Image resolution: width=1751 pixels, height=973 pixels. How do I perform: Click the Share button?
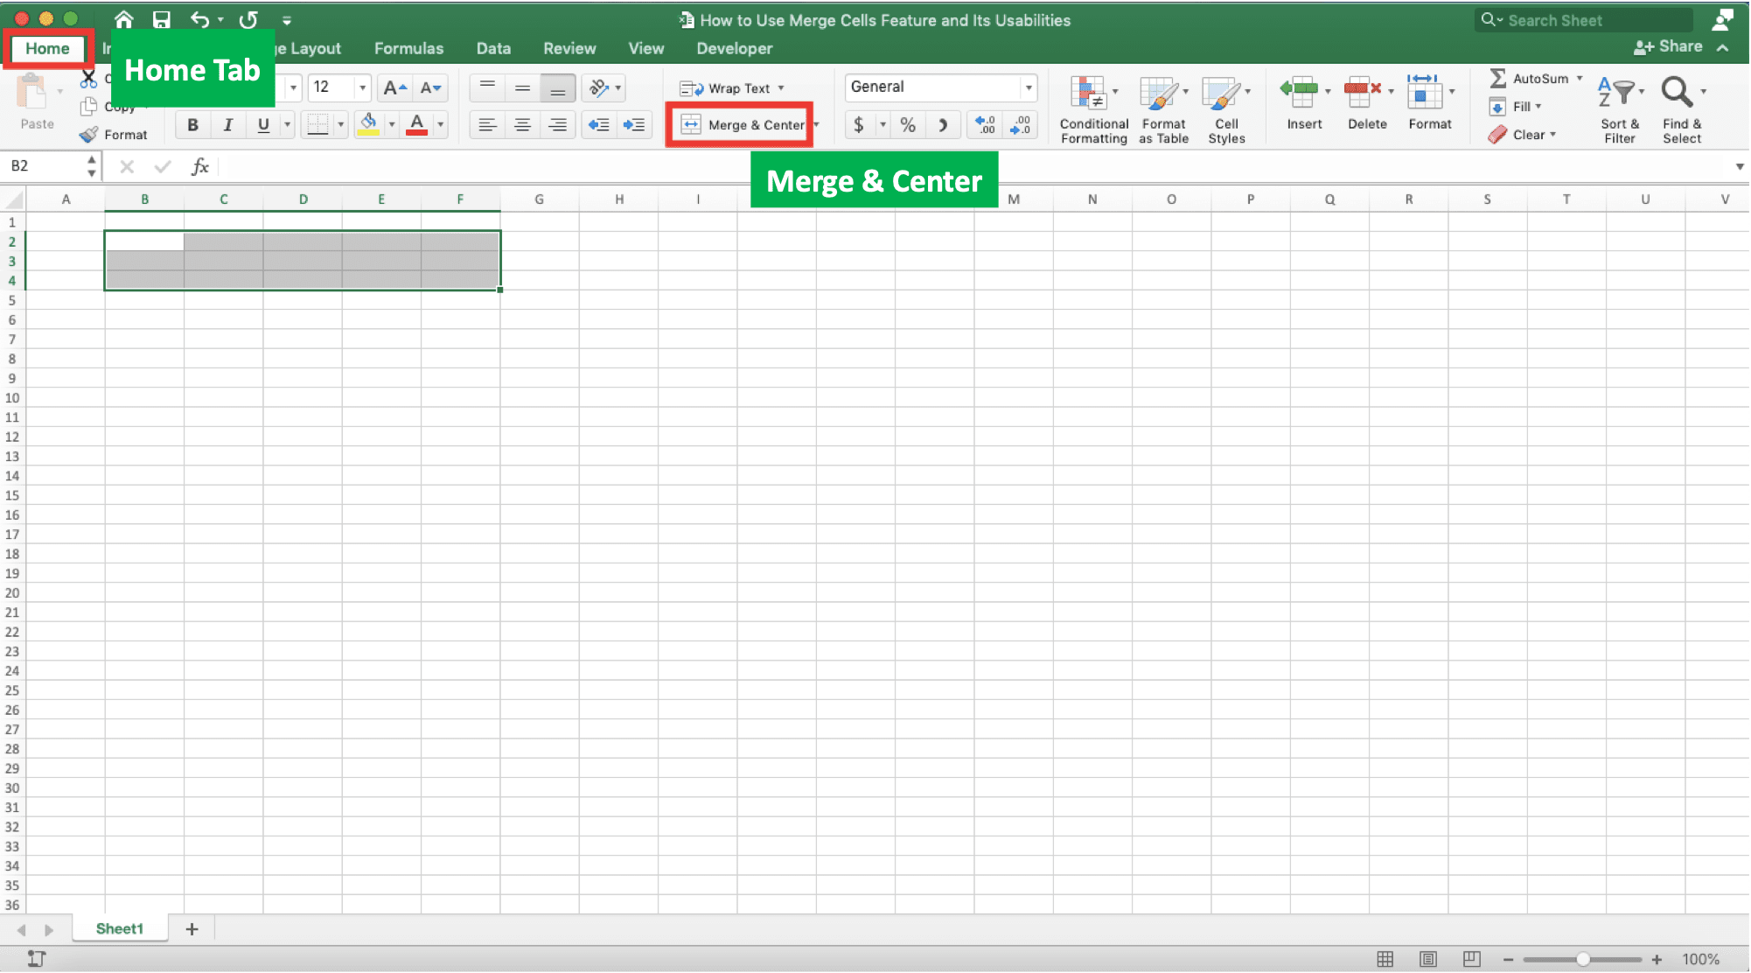(x=1668, y=47)
